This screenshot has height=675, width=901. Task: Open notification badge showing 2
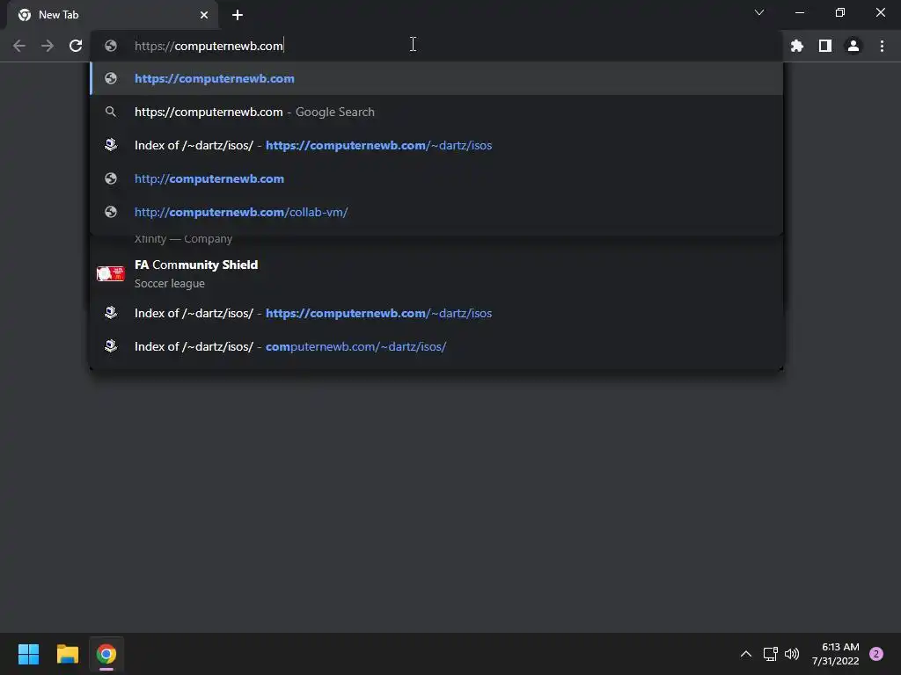[876, 654]
